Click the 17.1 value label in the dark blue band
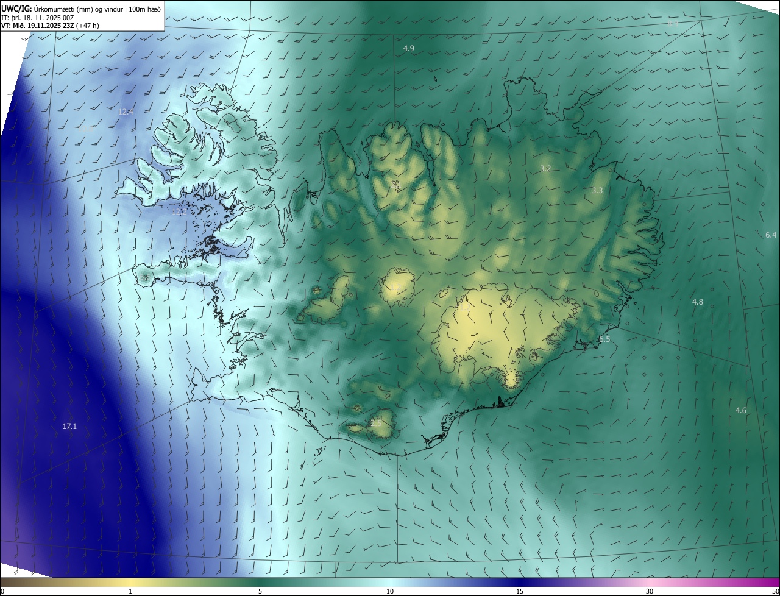Screen dimensions: 780x596 pyautogui.click(x=69, y=427)
